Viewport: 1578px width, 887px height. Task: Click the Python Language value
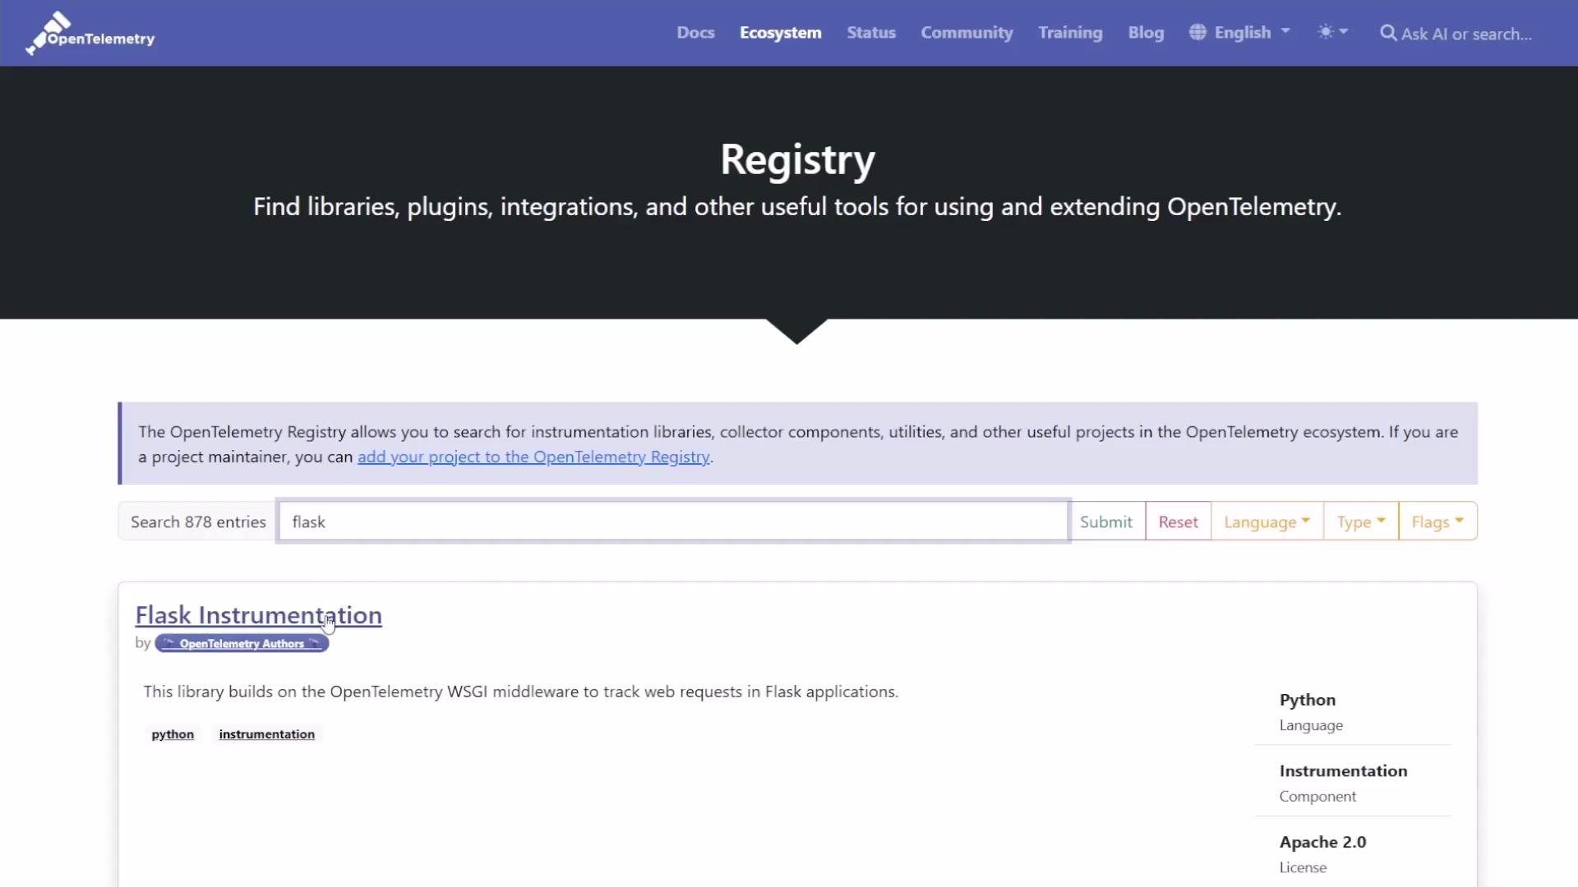(x=1307, y=700)
